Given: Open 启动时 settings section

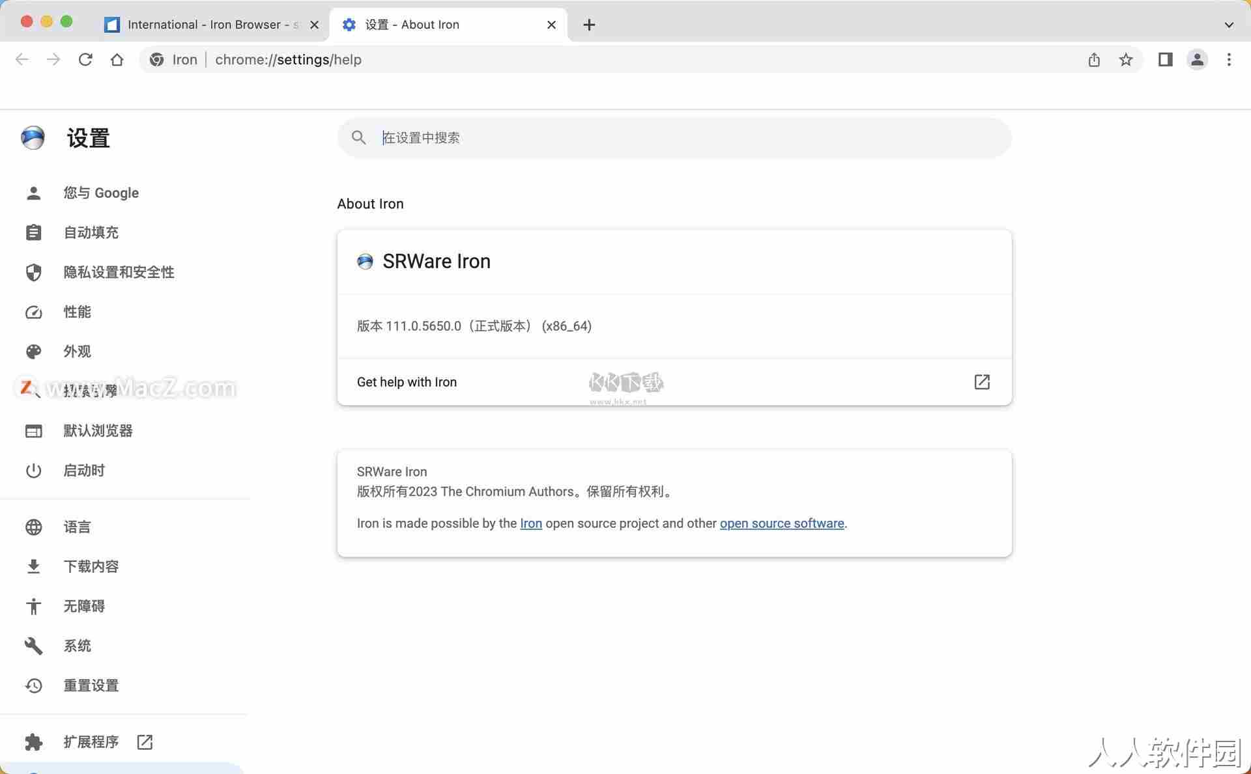Looking at the screenshot, I should click(x=84, y=471).
